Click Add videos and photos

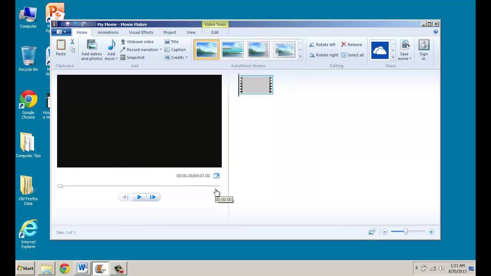click(92, 50)
